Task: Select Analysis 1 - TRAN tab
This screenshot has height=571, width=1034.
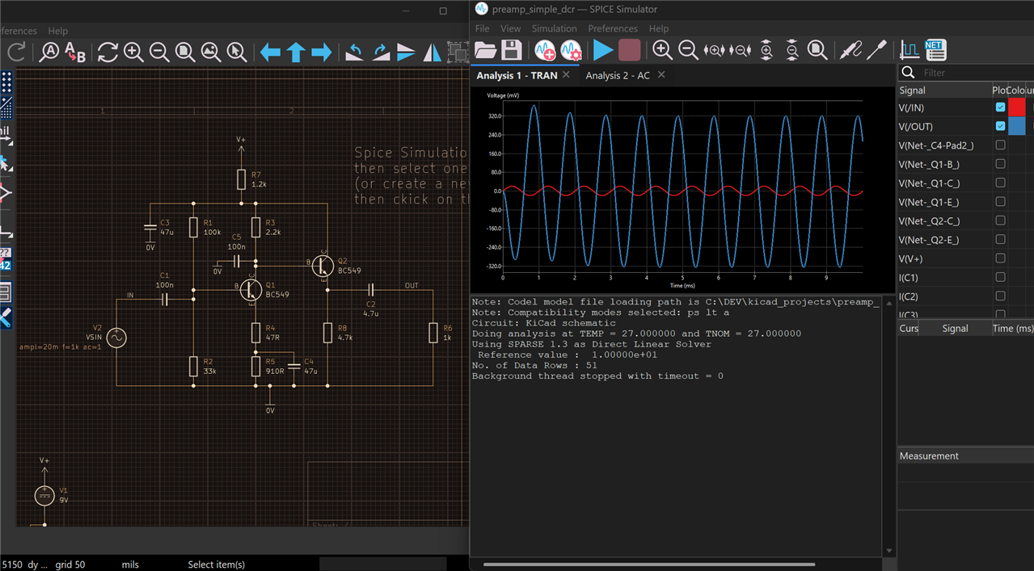Action: click(x=517, y=75)
